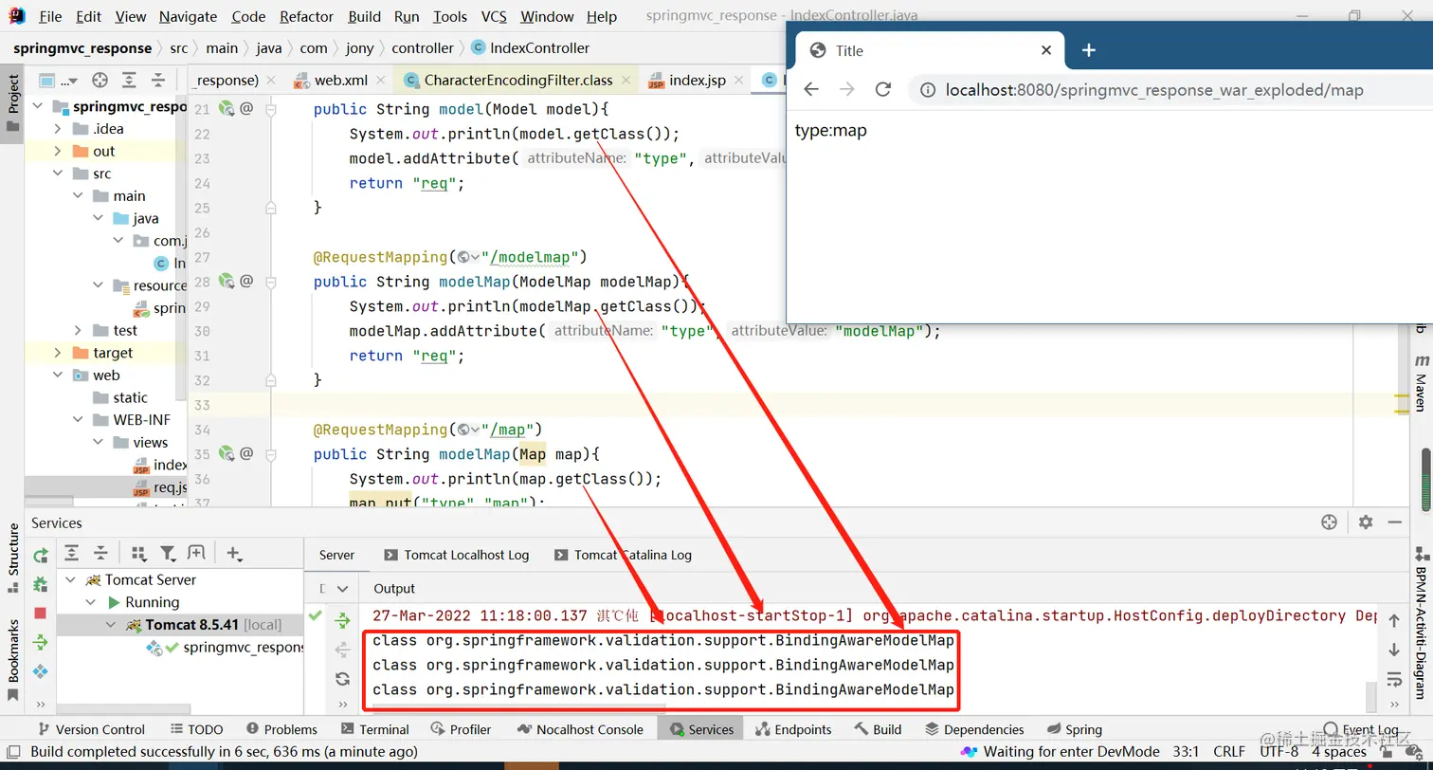Click the CRLF line separator in status bar
1433x770 pixels.
click(x=1230, y=751)
